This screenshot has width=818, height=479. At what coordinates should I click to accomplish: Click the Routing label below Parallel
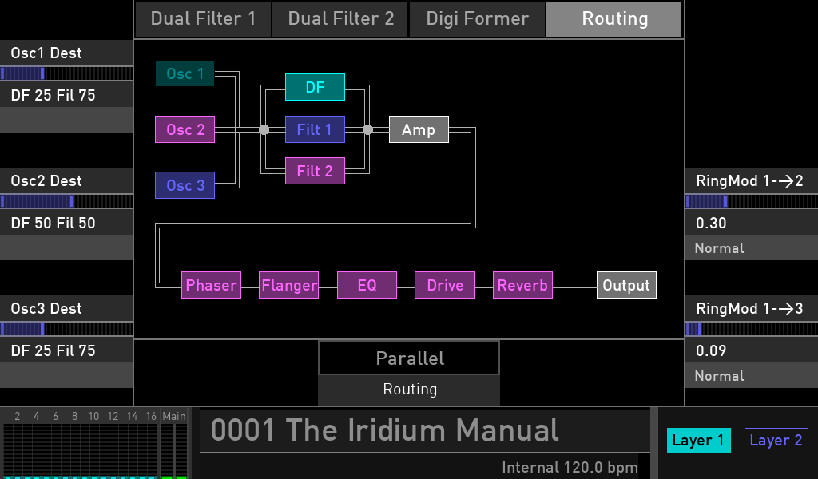pos(409,390)
